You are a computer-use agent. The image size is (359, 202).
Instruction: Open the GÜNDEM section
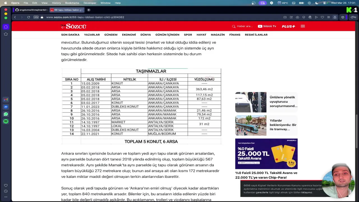(x=111, y=35)
